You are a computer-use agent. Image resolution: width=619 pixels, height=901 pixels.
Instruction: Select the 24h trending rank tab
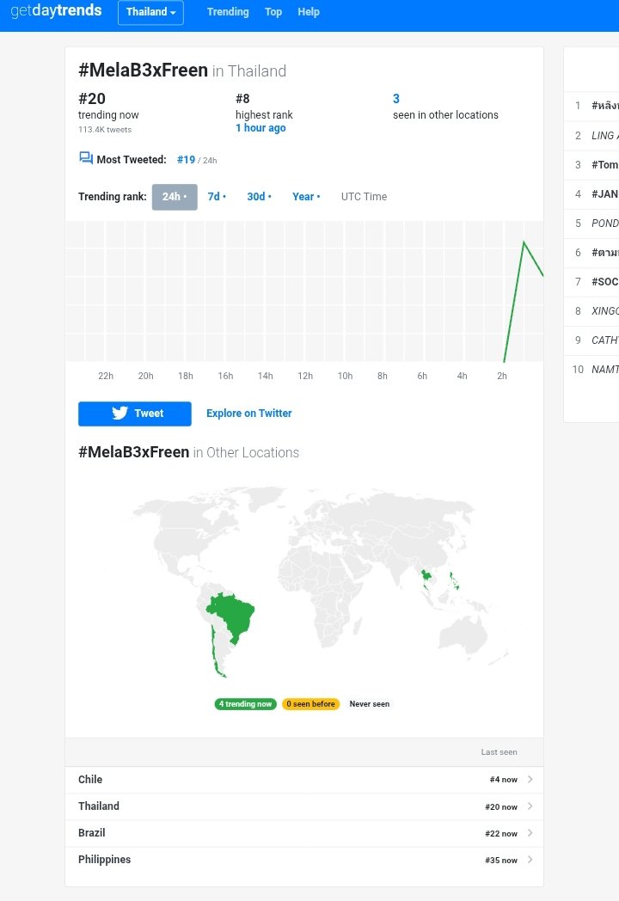[x=175, y=197]
